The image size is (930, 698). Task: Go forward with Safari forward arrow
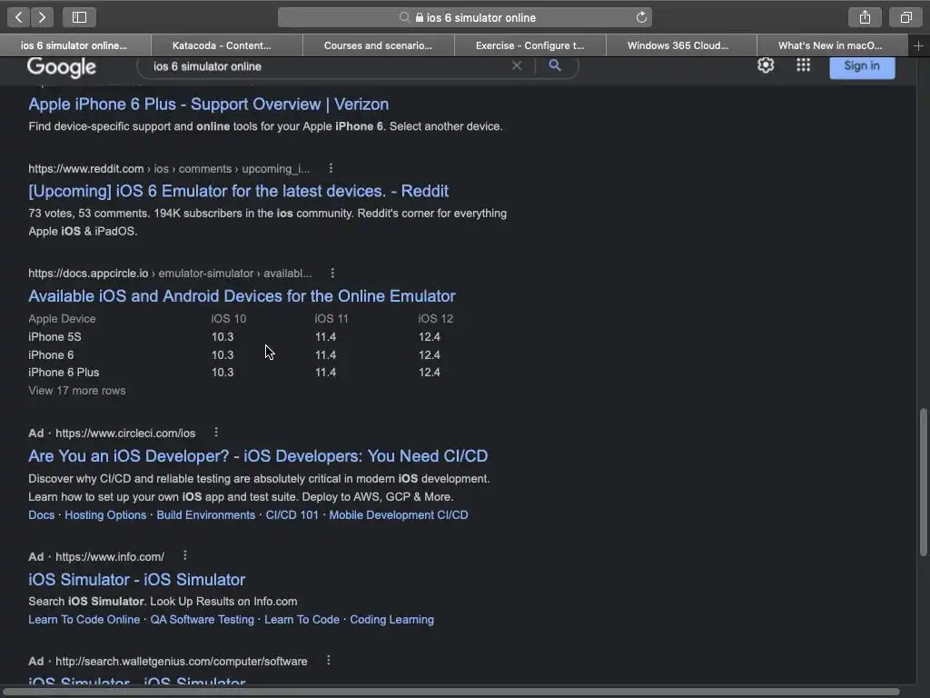(42, 17)
